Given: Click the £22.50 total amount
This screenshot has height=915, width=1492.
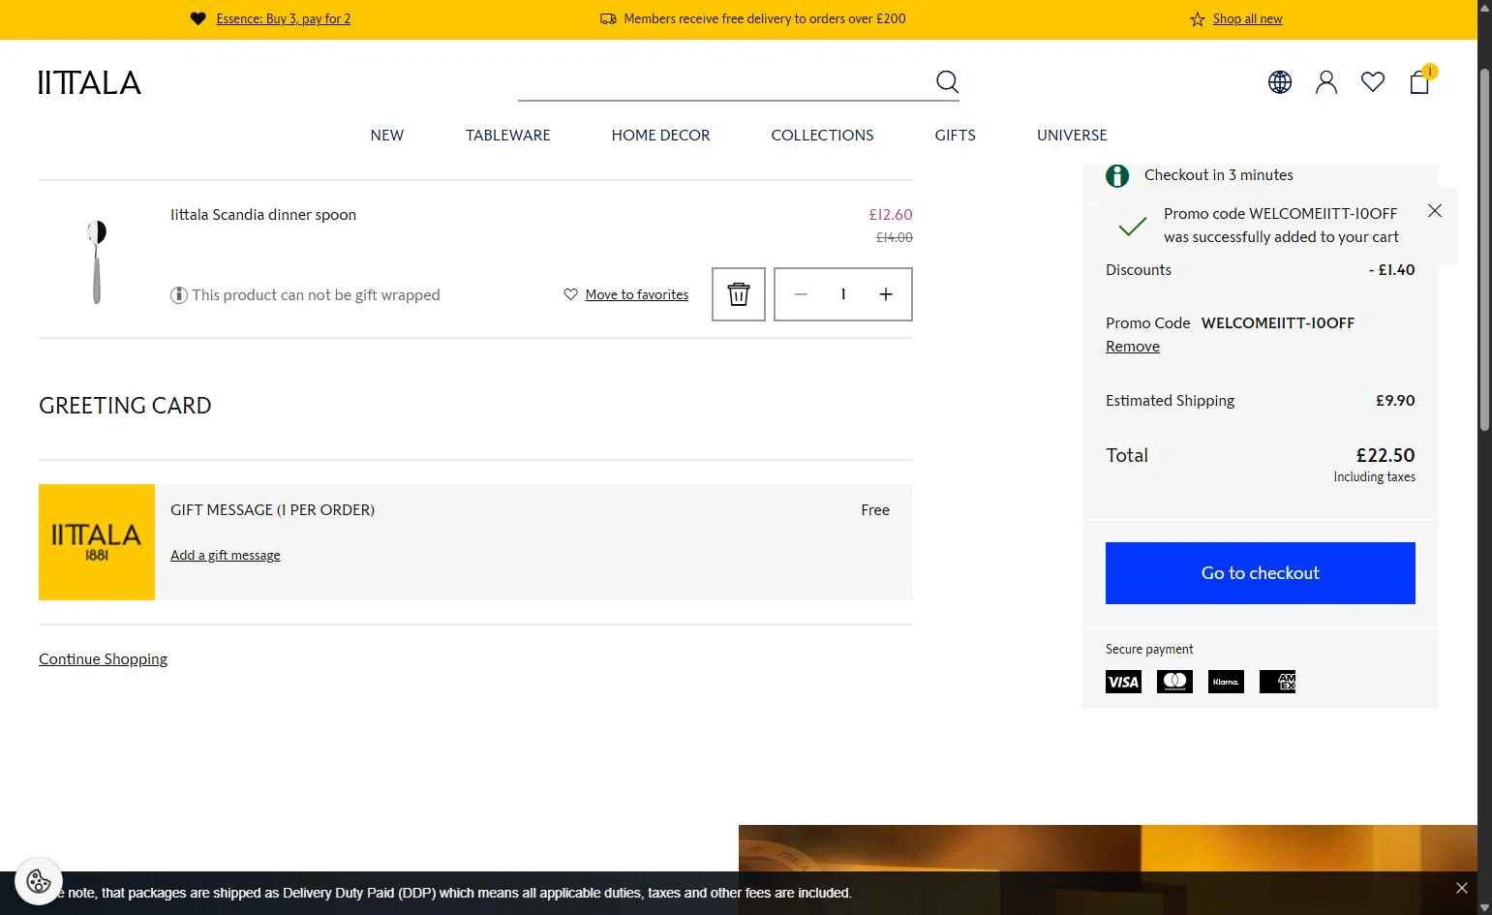Looking at the screenshot, I should point(1385,455).
